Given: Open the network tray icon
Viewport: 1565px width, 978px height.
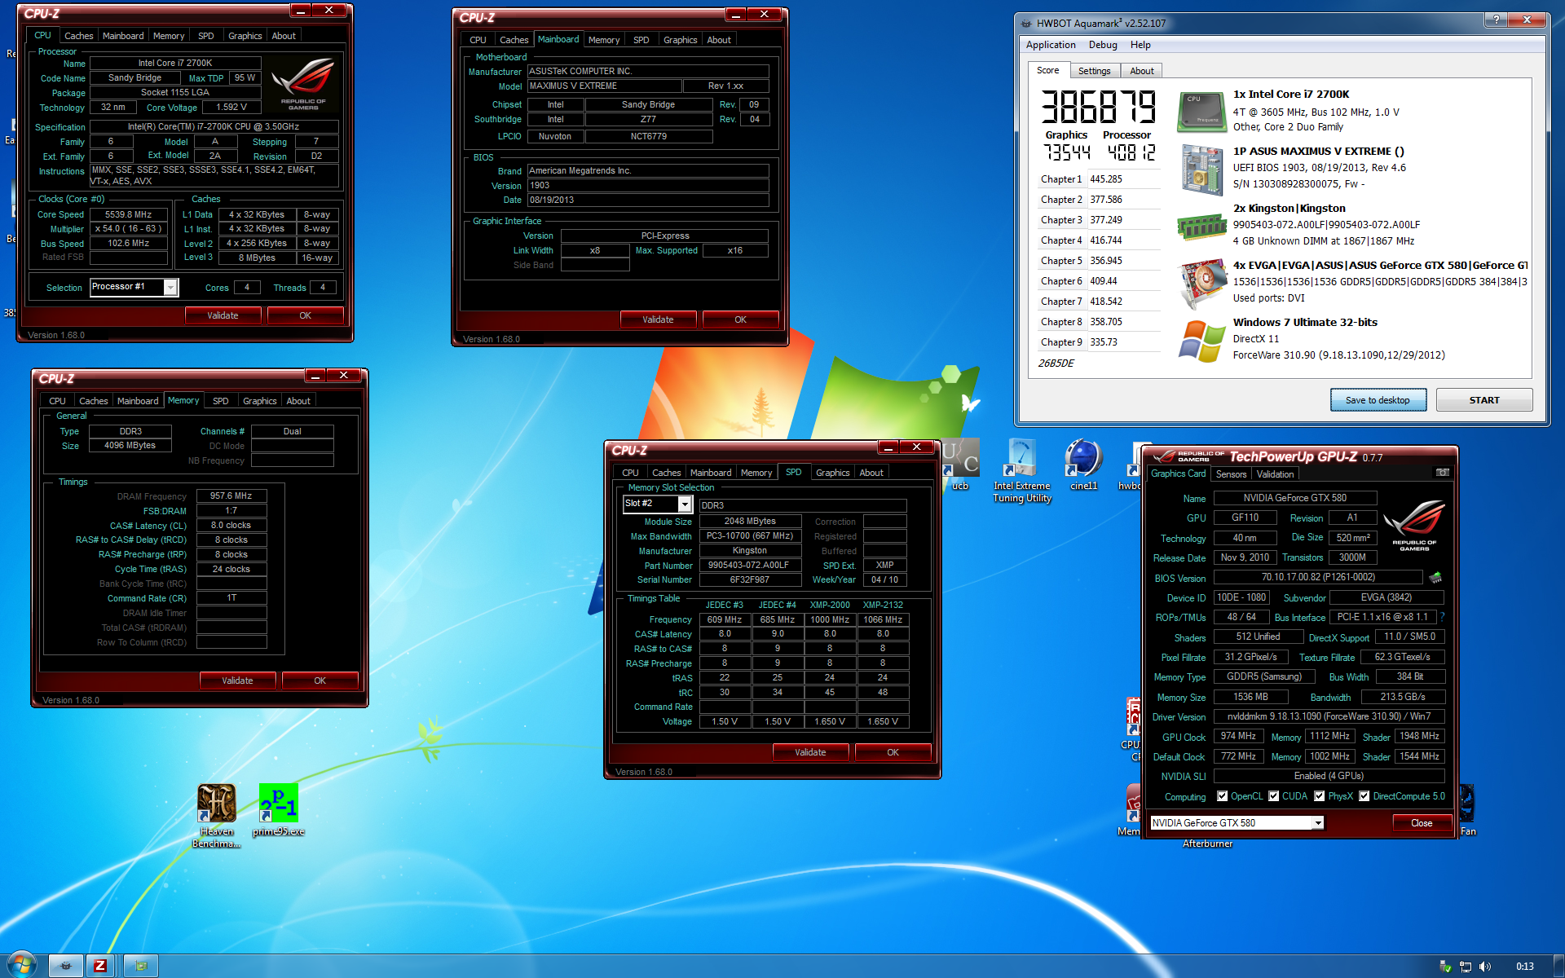Looking at the screenshot, I should pyautogui.click(x=1465, y=967).
